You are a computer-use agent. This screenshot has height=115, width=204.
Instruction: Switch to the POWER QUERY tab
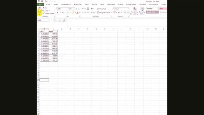pyautogui.click(x=131, y=4)
